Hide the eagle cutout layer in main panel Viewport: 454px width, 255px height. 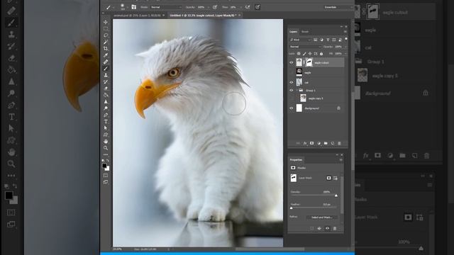[292, 62]
